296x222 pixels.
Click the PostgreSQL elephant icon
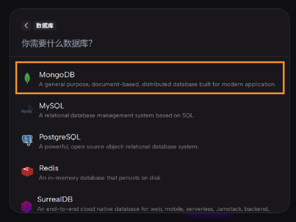click(27, 140)
